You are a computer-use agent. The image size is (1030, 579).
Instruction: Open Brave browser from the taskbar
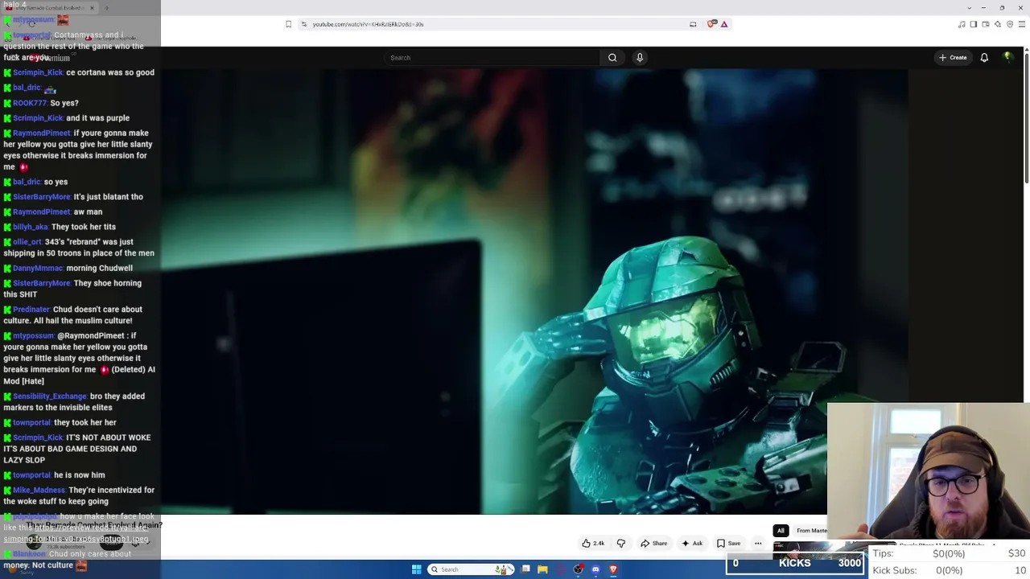click(613, 569)
